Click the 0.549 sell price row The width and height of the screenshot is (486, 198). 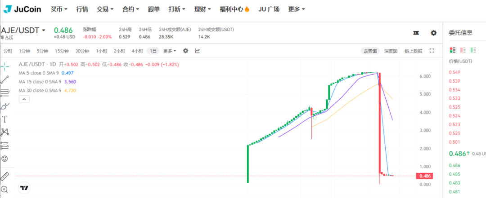click(x=454, y=72)
